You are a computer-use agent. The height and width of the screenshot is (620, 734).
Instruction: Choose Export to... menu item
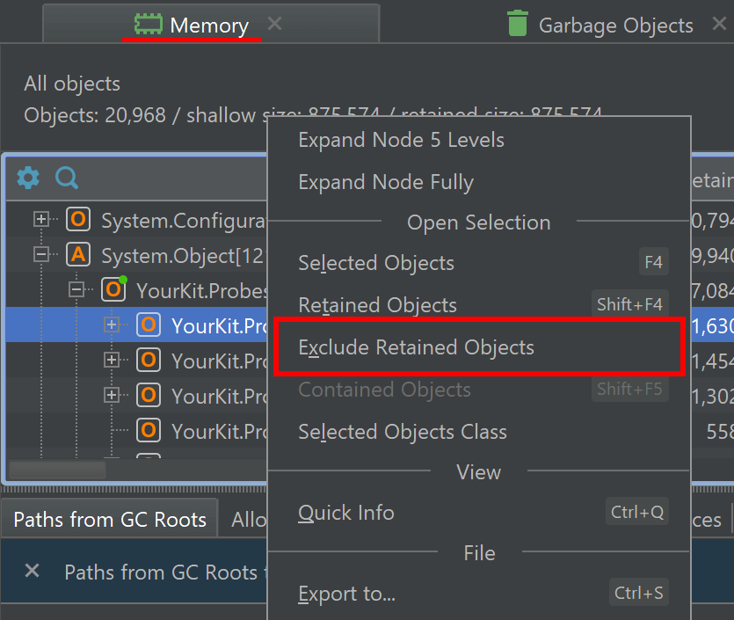click(346, 594)
